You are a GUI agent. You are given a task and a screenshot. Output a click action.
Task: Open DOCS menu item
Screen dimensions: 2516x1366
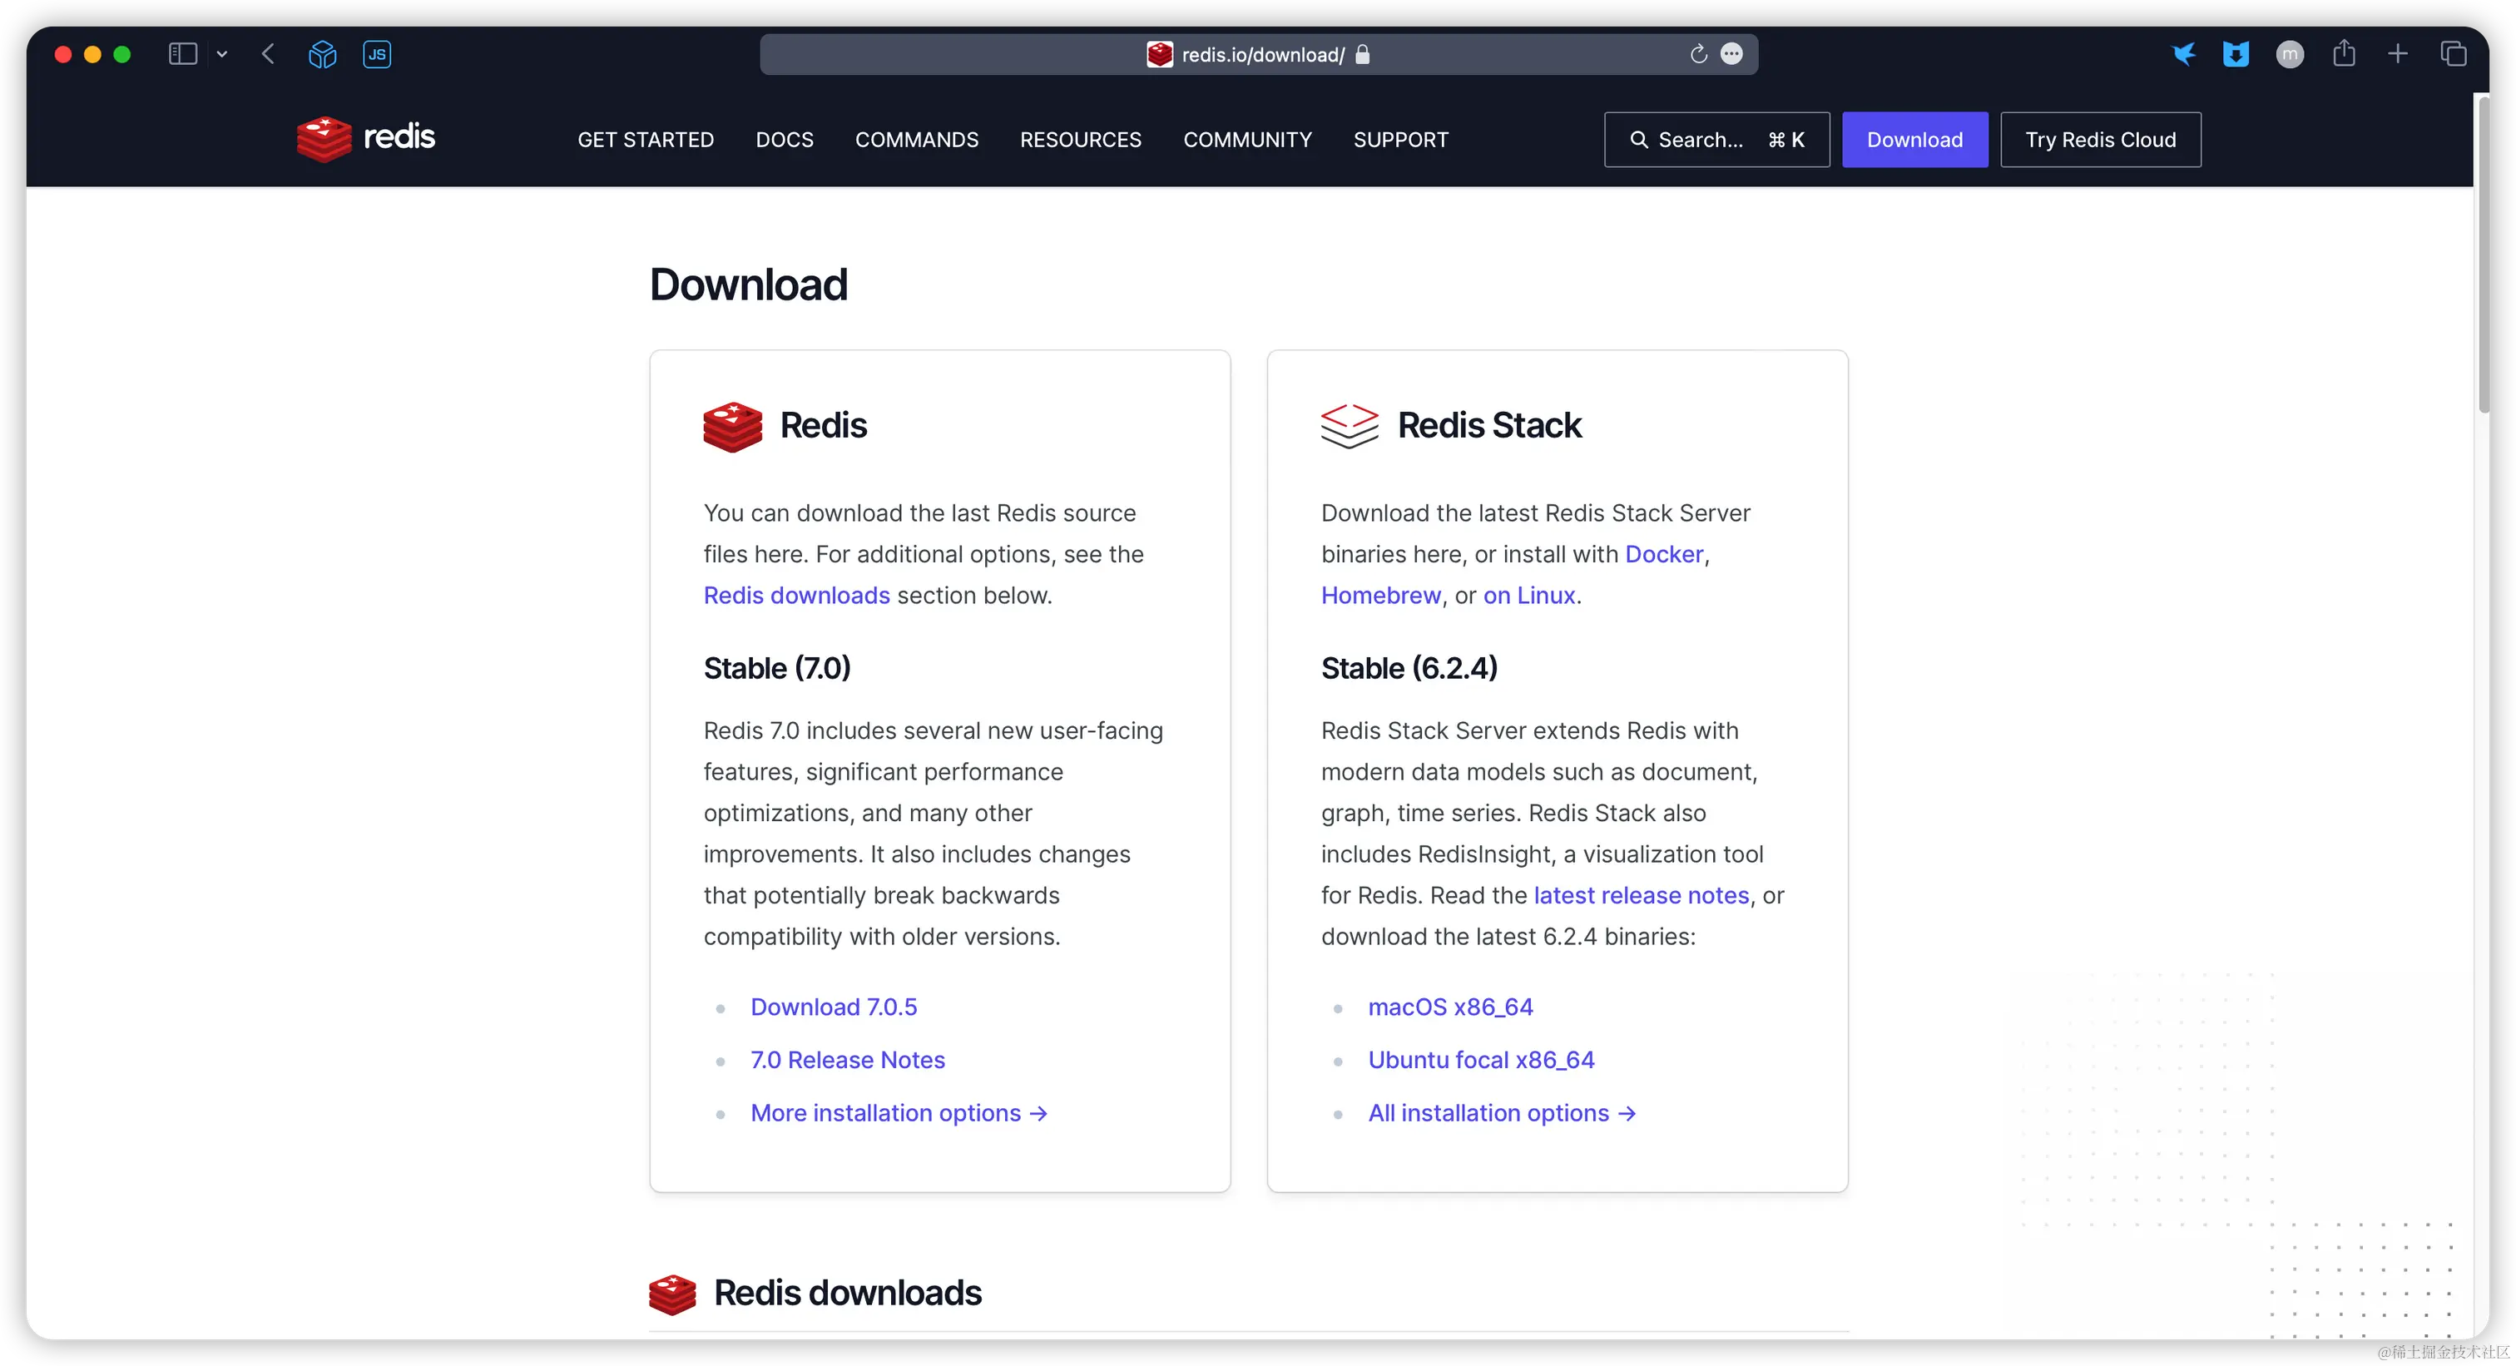[785, 140]
